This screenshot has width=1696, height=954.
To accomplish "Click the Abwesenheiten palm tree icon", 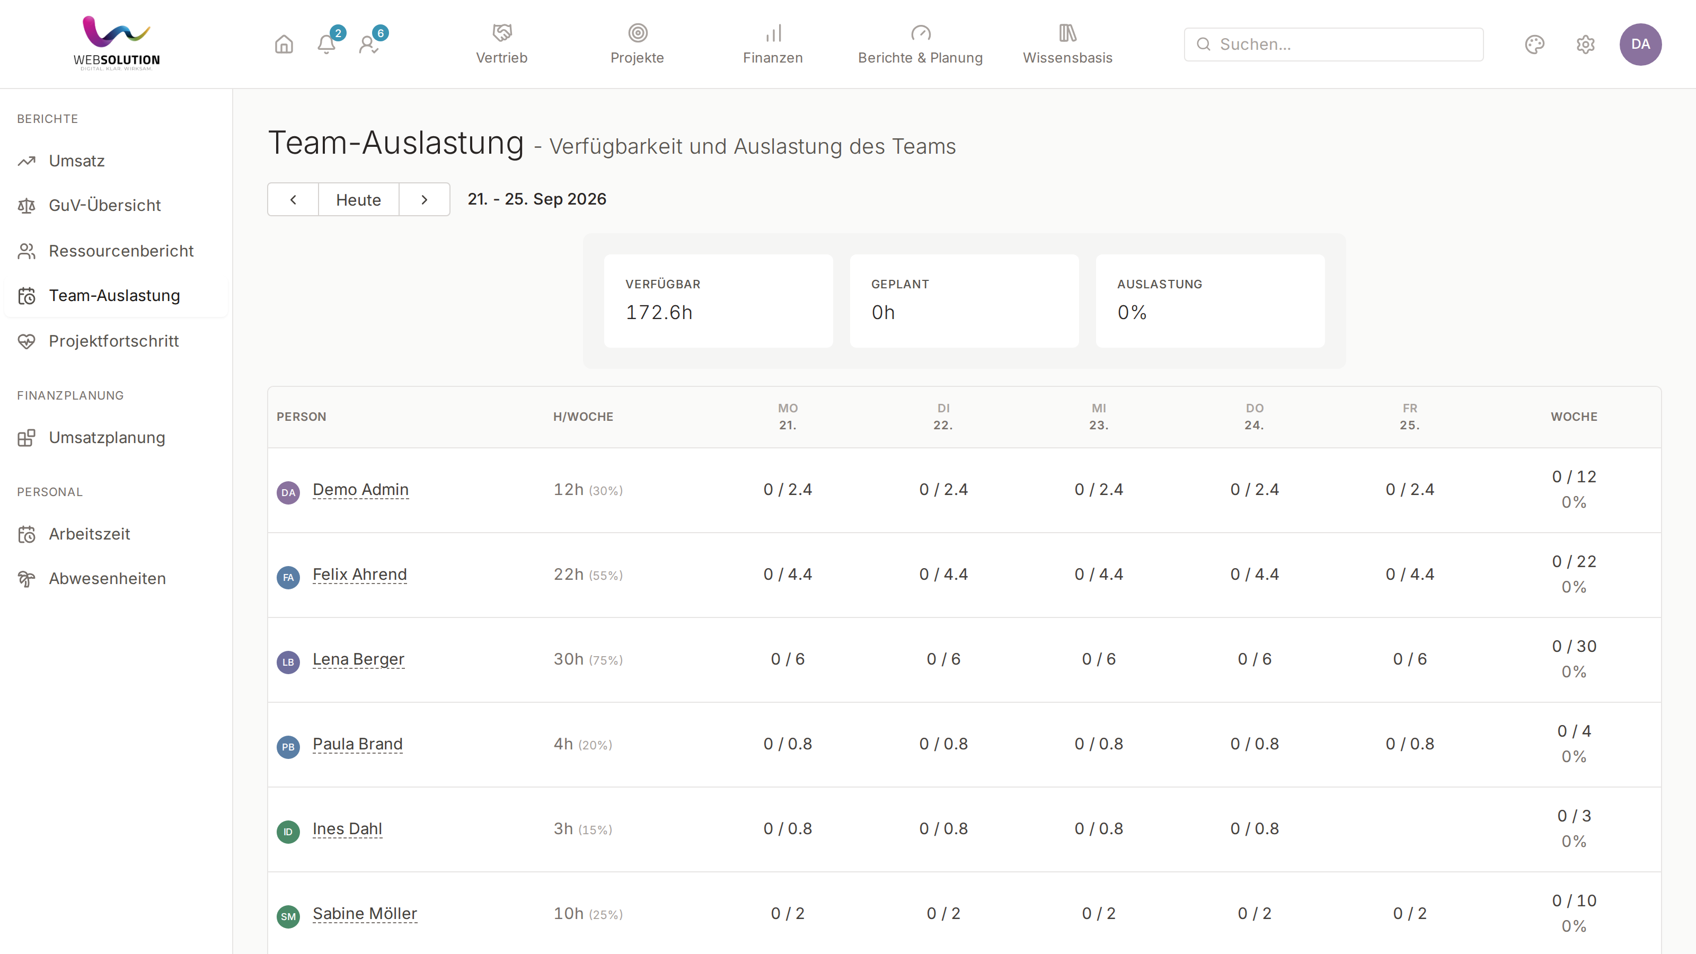I will point(26,579).
